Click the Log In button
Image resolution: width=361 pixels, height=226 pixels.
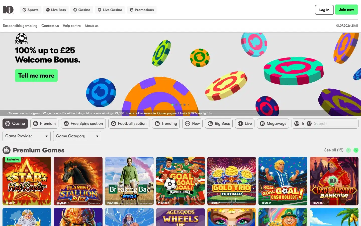click(x=324, y=10)
